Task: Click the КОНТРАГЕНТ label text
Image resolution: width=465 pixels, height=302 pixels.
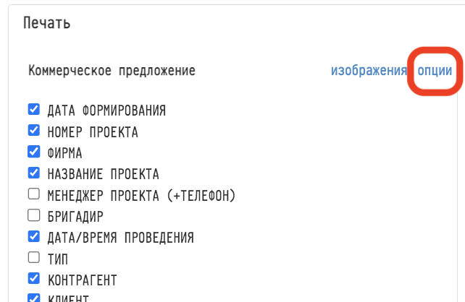Action: tap(82, 279)
